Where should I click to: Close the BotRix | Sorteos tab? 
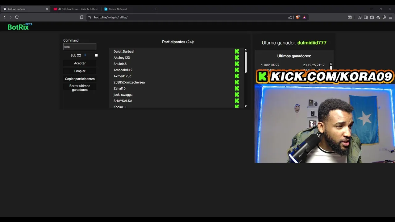tap(47, 9)
